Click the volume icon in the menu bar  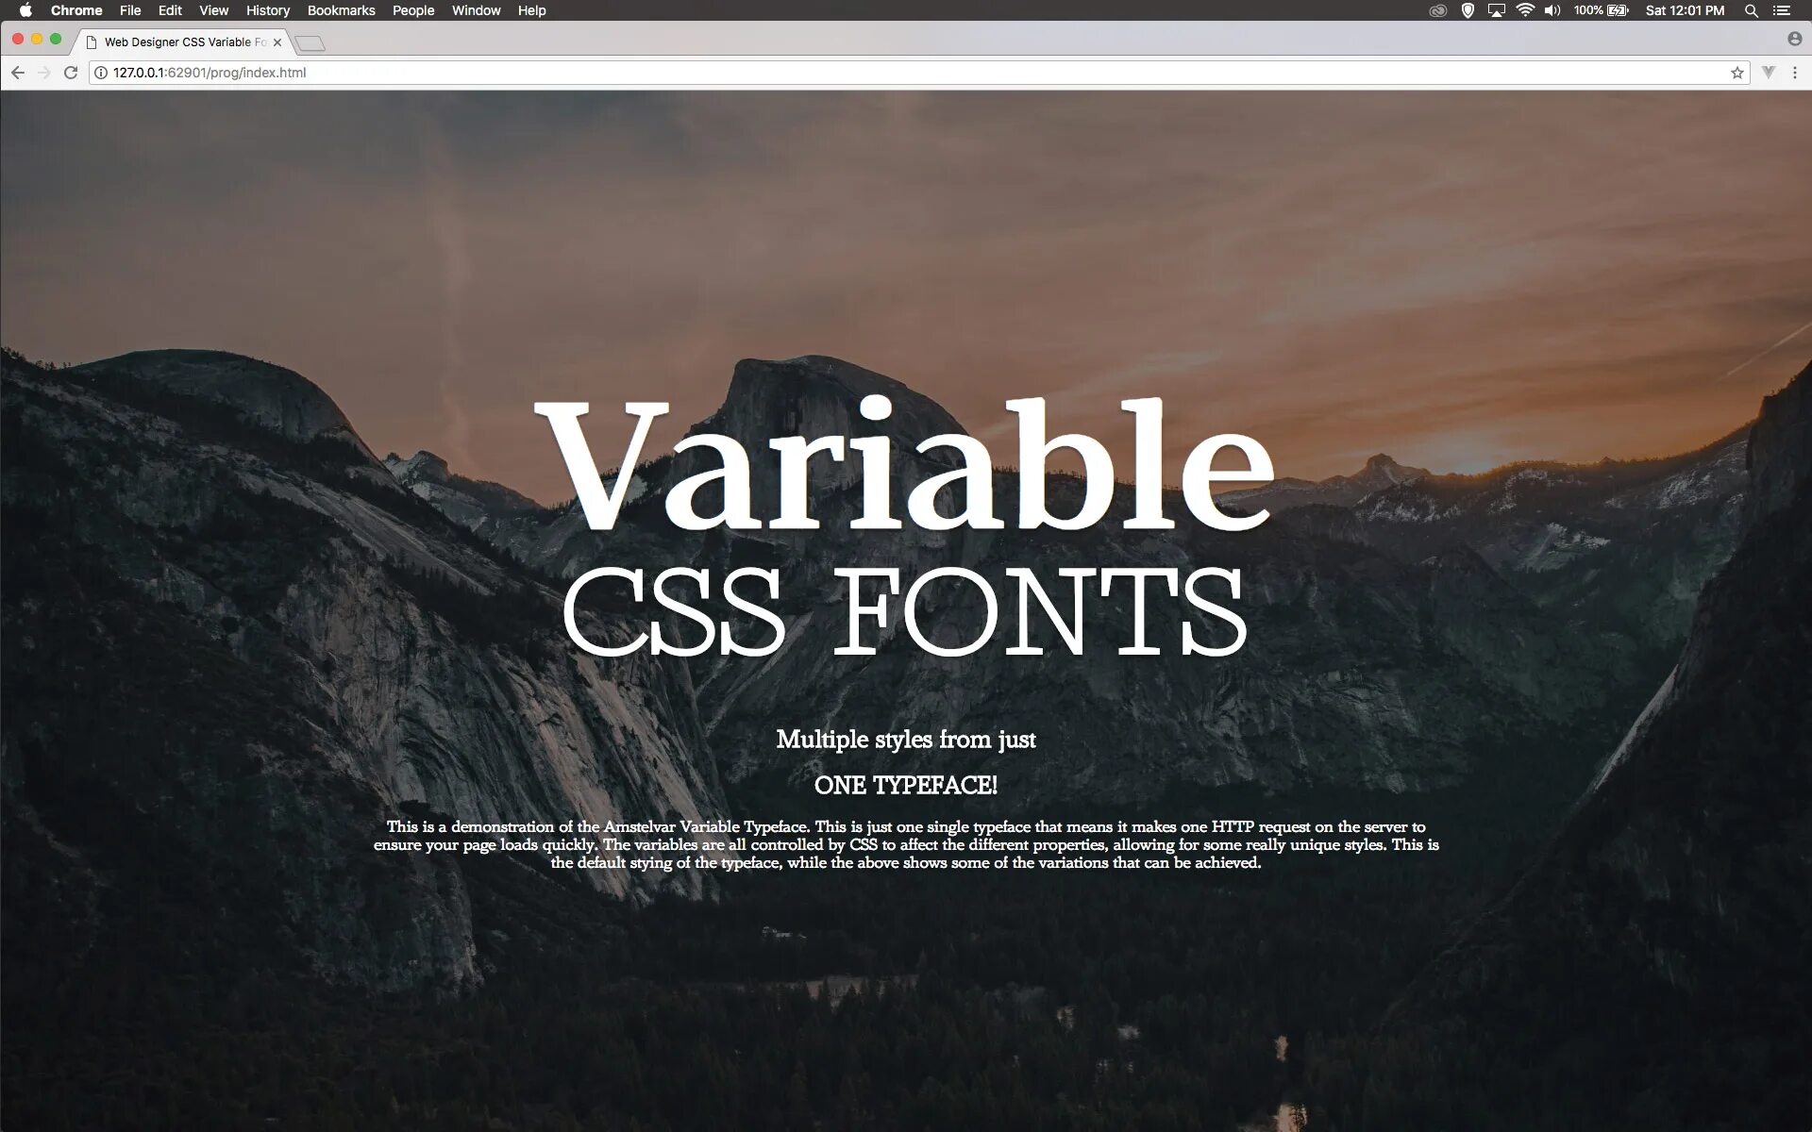(1552, 10)
